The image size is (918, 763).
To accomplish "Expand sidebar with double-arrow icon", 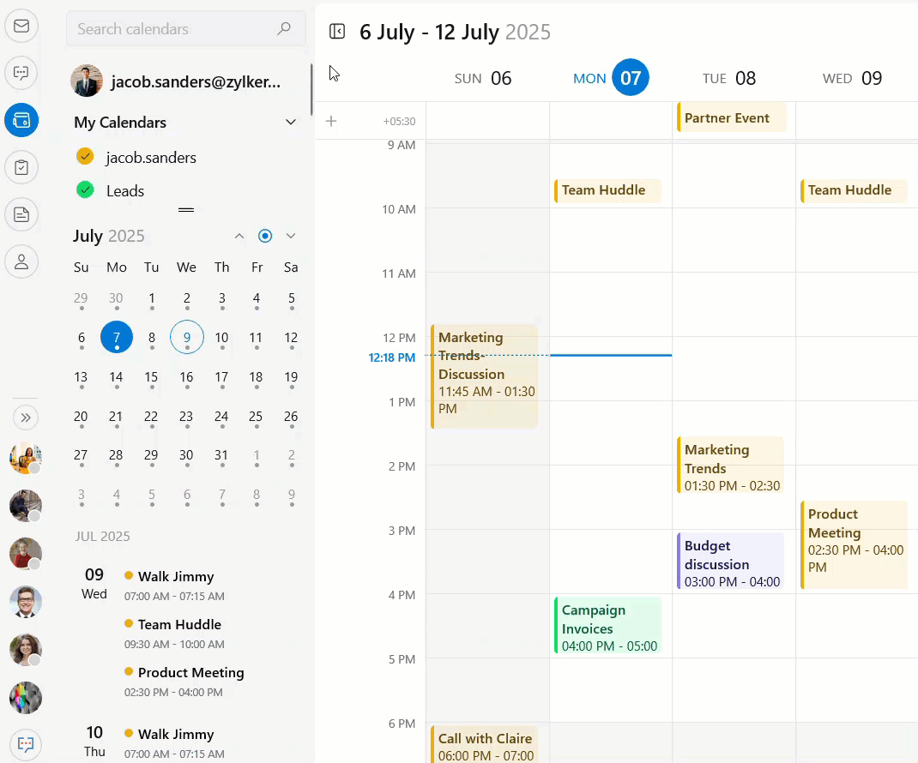I will pos(26,418).
